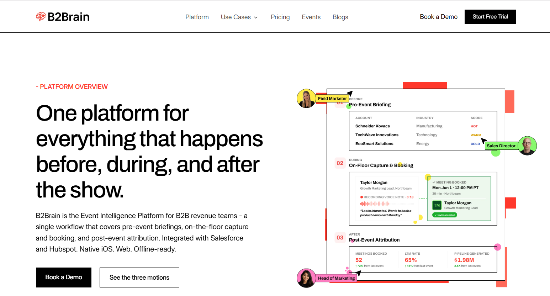Click the pink Head of Marketing label
Image resolution: width=550 pixels, height=296 pixels.
(336, 278)
